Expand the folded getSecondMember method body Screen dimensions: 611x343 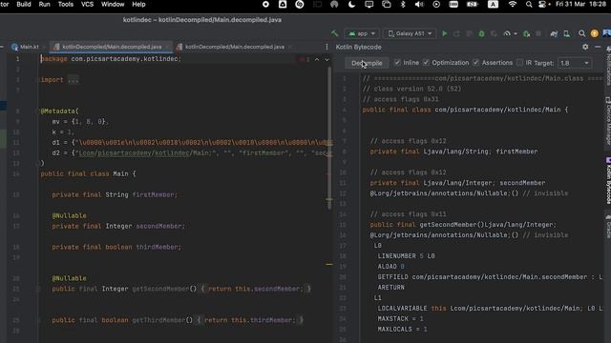click(x=256, y=289)
